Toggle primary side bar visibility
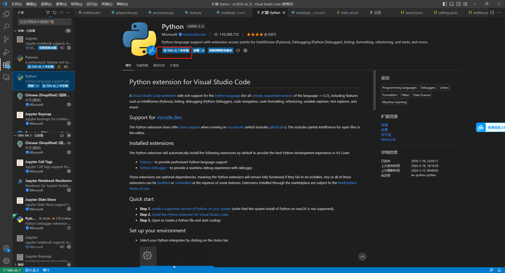The height and width of the screenshot is (273, 505). click(x=445, y=4)
